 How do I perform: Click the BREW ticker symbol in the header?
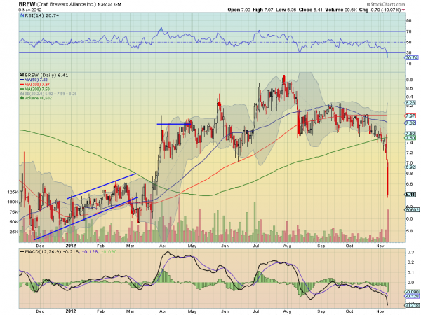point(27,5)
